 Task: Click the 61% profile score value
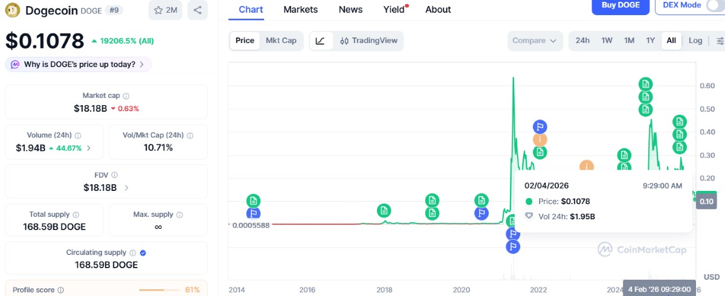(193, 291)
